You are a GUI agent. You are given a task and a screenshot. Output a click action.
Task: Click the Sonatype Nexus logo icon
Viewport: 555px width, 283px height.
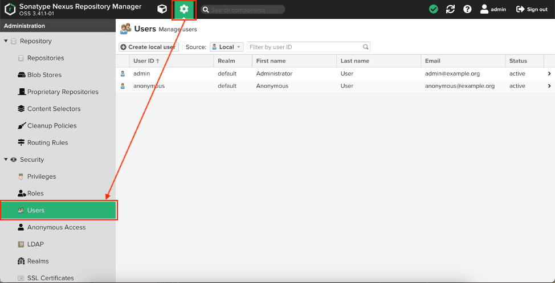point(10,9)
